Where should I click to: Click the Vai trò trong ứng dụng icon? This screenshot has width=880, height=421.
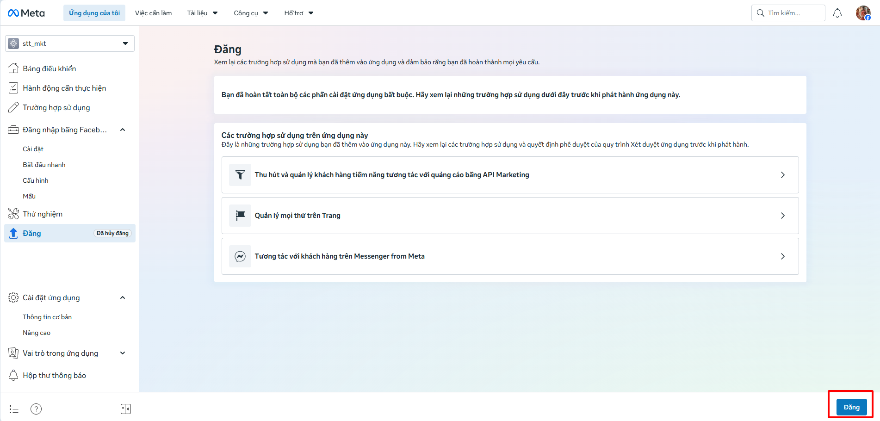pyautogui.click(x=13, y=353)
